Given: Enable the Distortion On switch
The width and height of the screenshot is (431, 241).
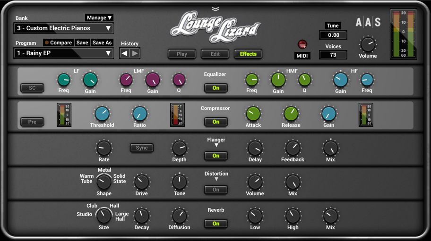Looking at the screenshot, I should 216,190.
